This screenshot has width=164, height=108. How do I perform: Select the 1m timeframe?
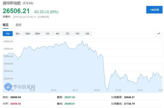tap(8, 34)
